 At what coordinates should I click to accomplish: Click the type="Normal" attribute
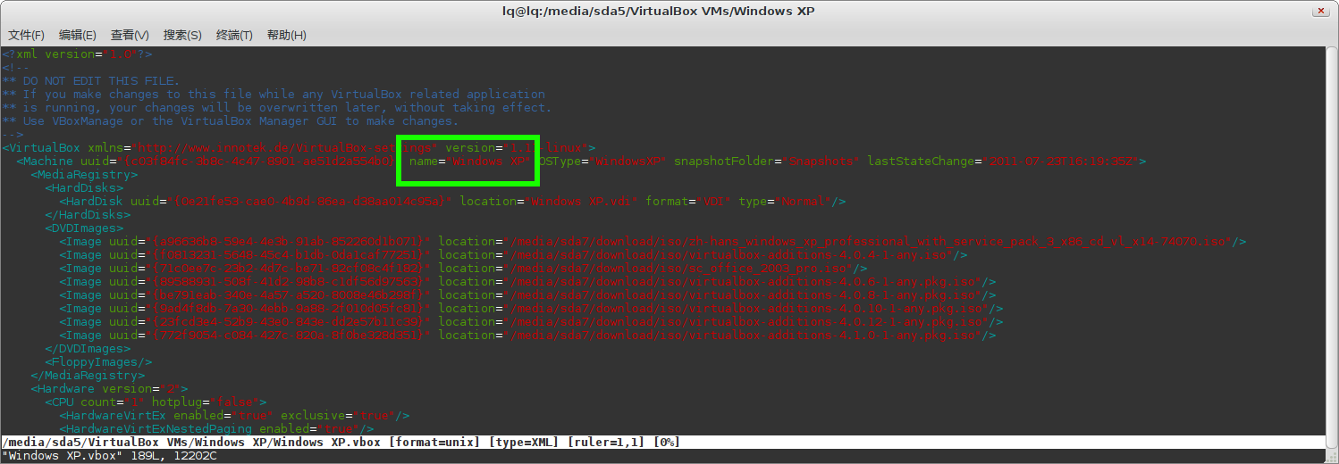point(785,201)
